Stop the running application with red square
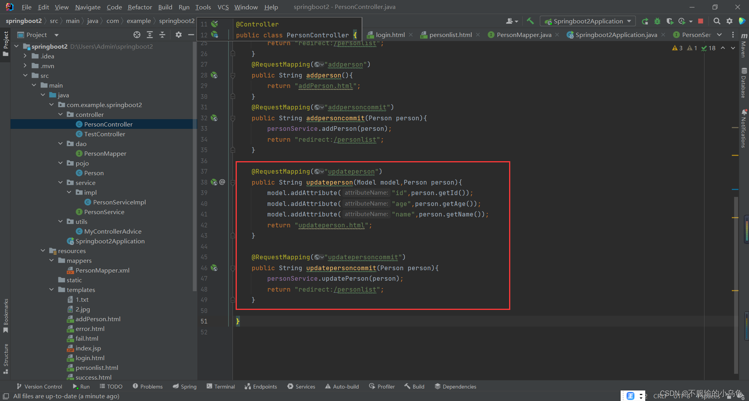The height and width of the screenshot is (401, 749). (x=701, y=21)
